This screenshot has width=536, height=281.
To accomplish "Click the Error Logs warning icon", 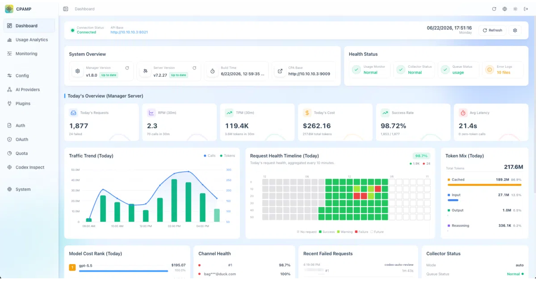I will click(x=490, y=70).
